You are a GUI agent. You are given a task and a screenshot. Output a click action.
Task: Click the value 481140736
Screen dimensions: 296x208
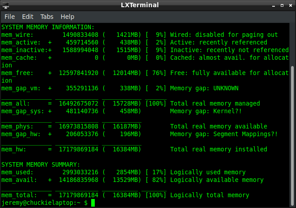click(x=82, y=111)
